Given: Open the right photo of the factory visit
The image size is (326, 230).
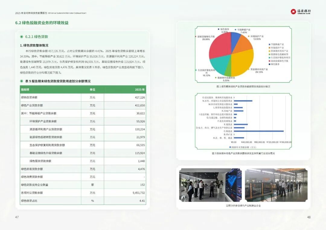Looking at the screenshot, I should [276, 185].
